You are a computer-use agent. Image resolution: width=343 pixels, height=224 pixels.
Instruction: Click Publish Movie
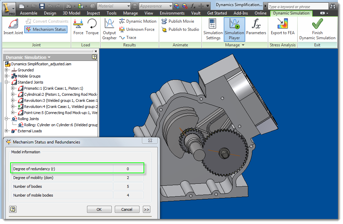click(178, 21)
